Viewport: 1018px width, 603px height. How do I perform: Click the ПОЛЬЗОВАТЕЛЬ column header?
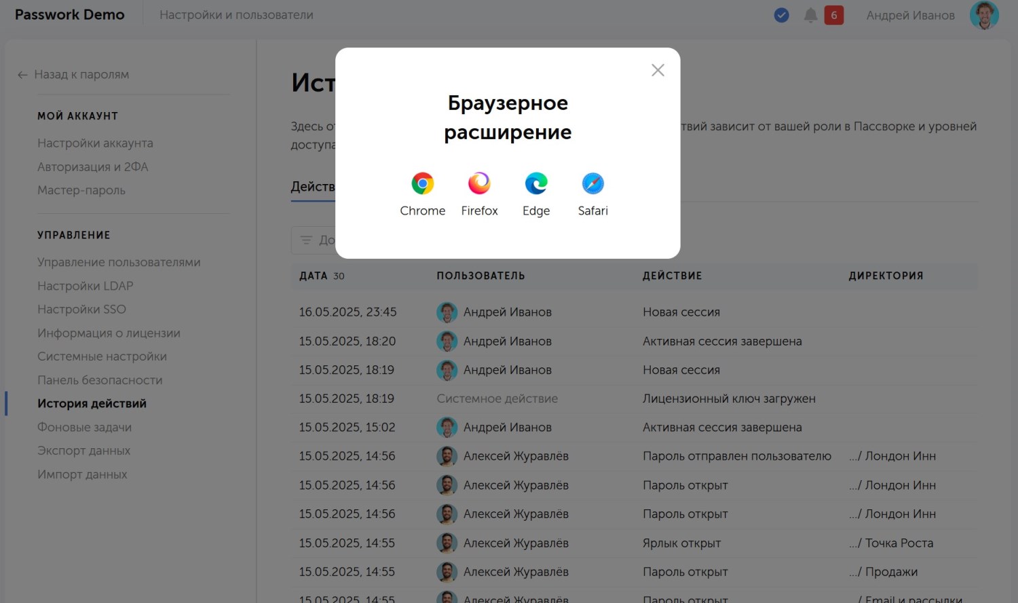480,276
